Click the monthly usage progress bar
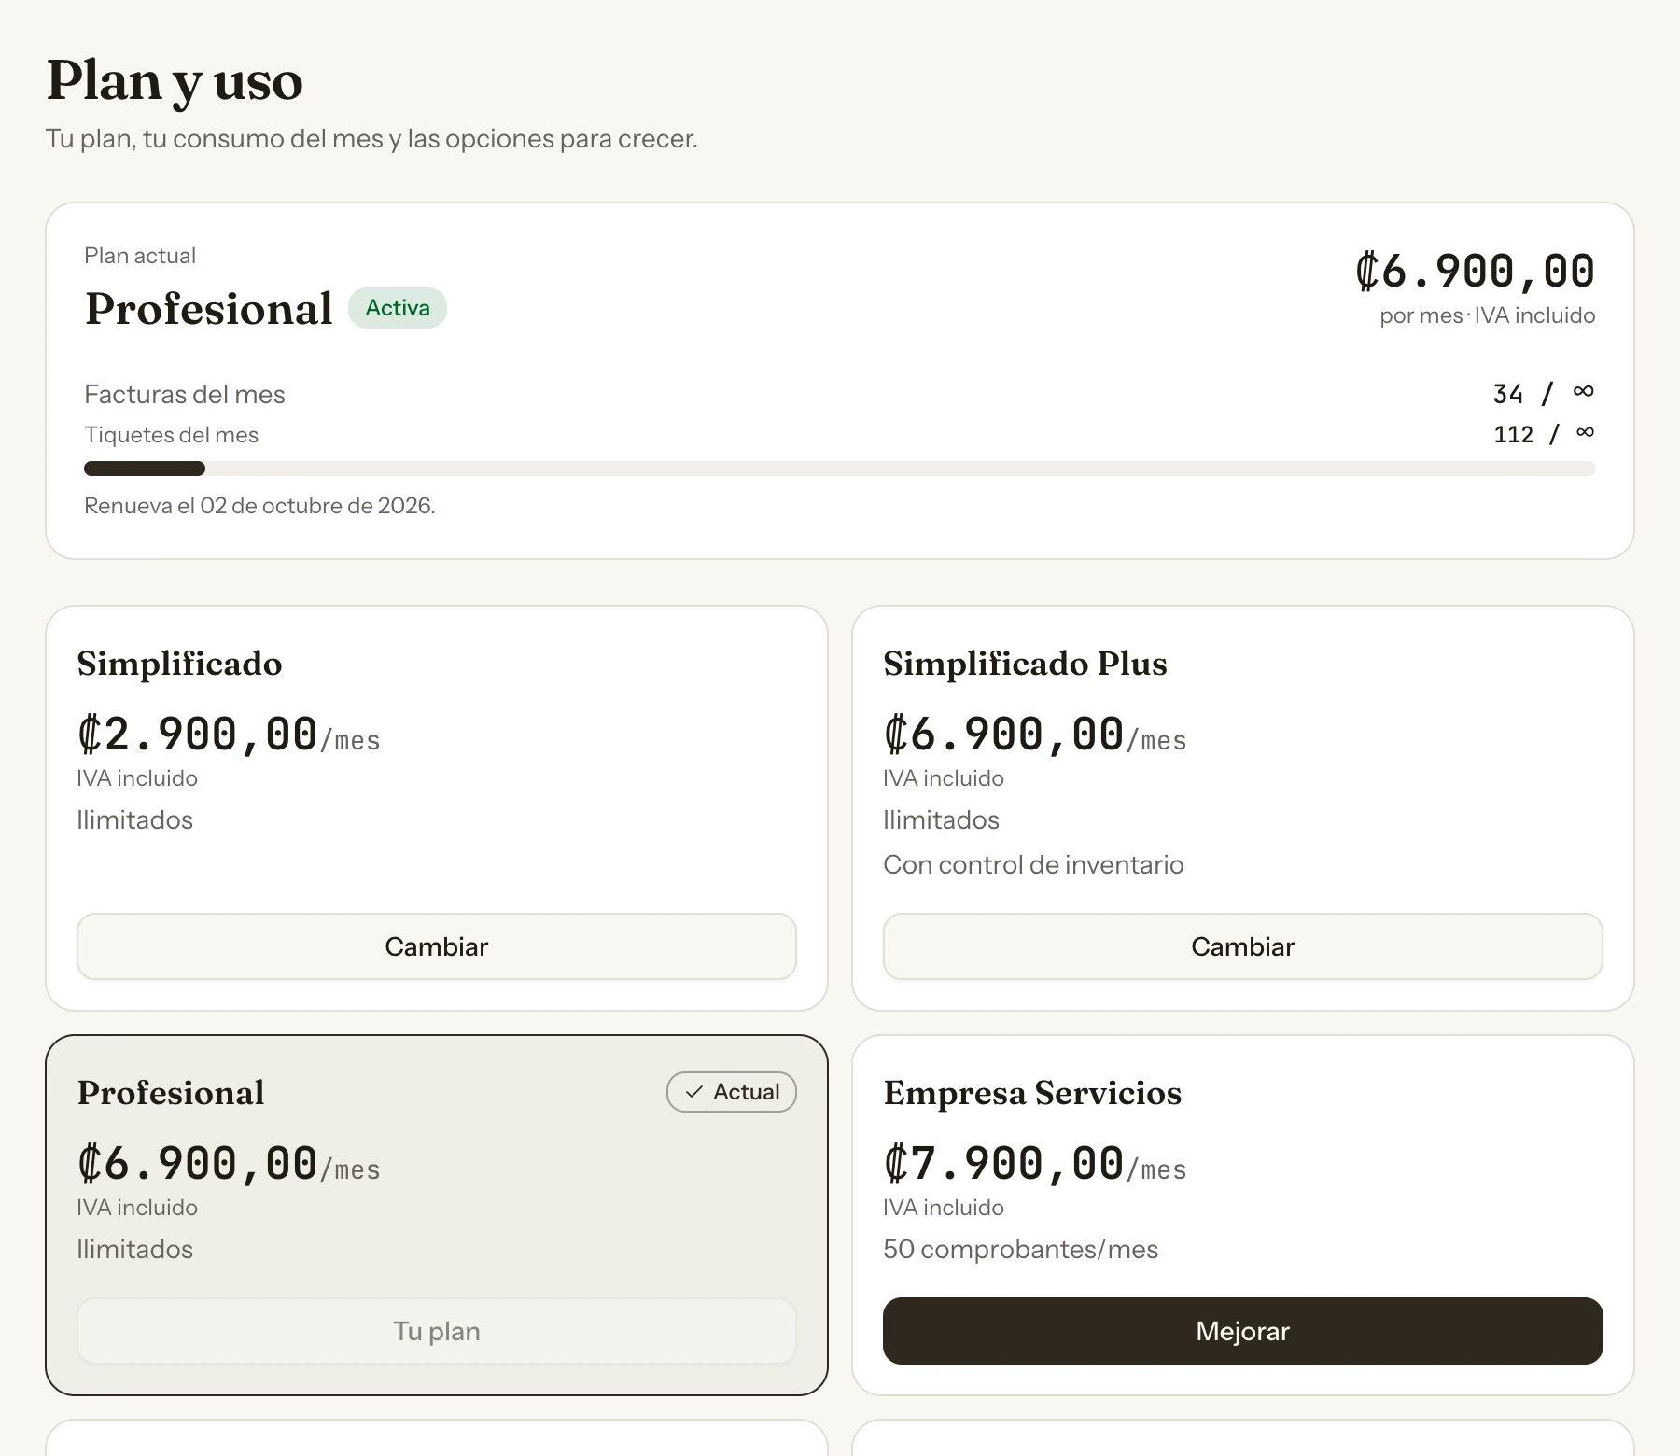Image resolution: width=1680 pixels, height=1456 pixels. (840, 469)
